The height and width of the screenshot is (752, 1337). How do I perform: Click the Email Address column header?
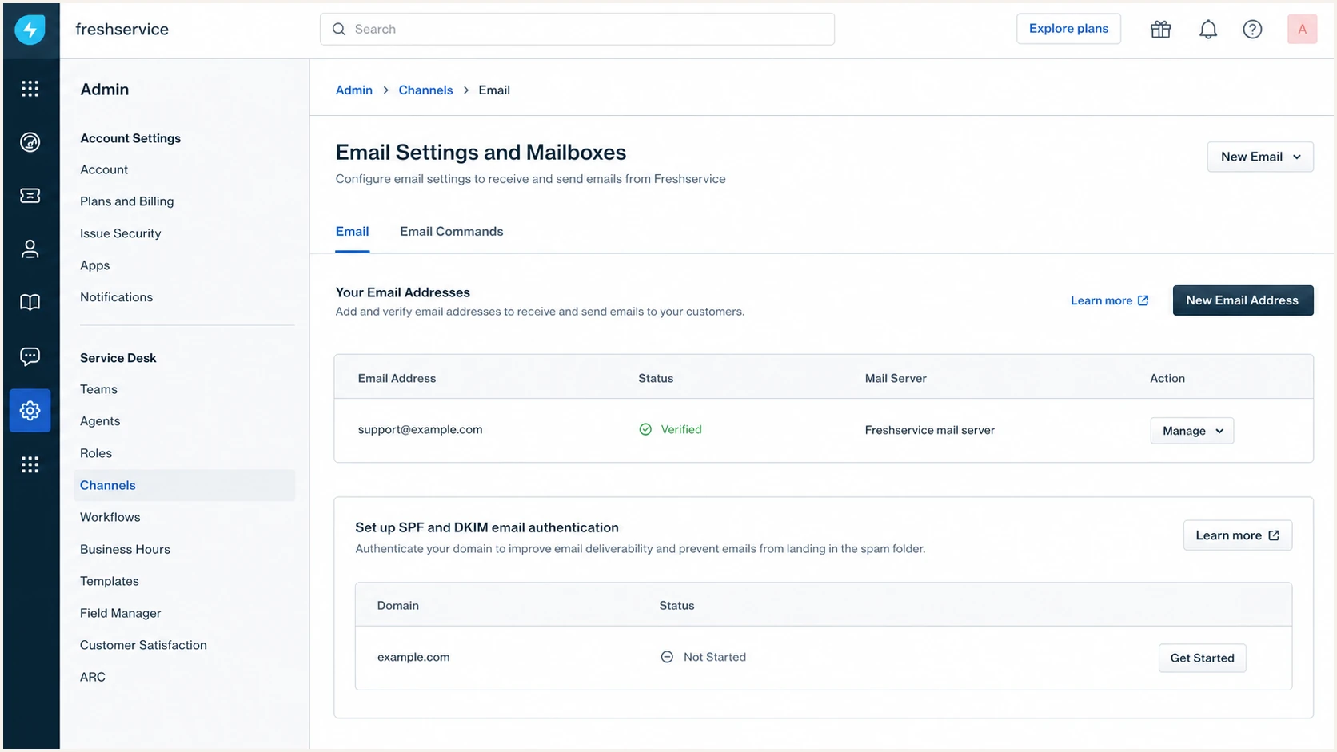[x=397, y=378]
